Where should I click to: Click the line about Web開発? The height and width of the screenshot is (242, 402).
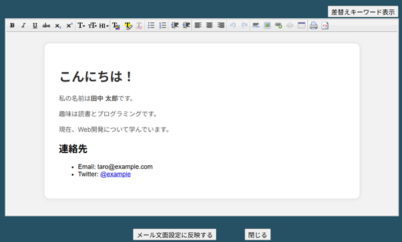[x=114, y=129]
